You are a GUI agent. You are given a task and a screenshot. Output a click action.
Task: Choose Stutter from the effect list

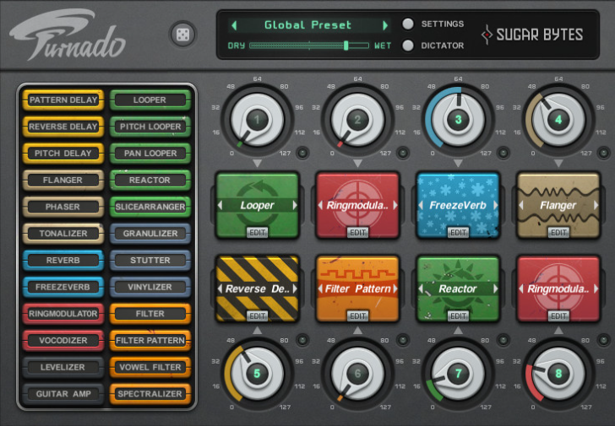tap(150, 261)
